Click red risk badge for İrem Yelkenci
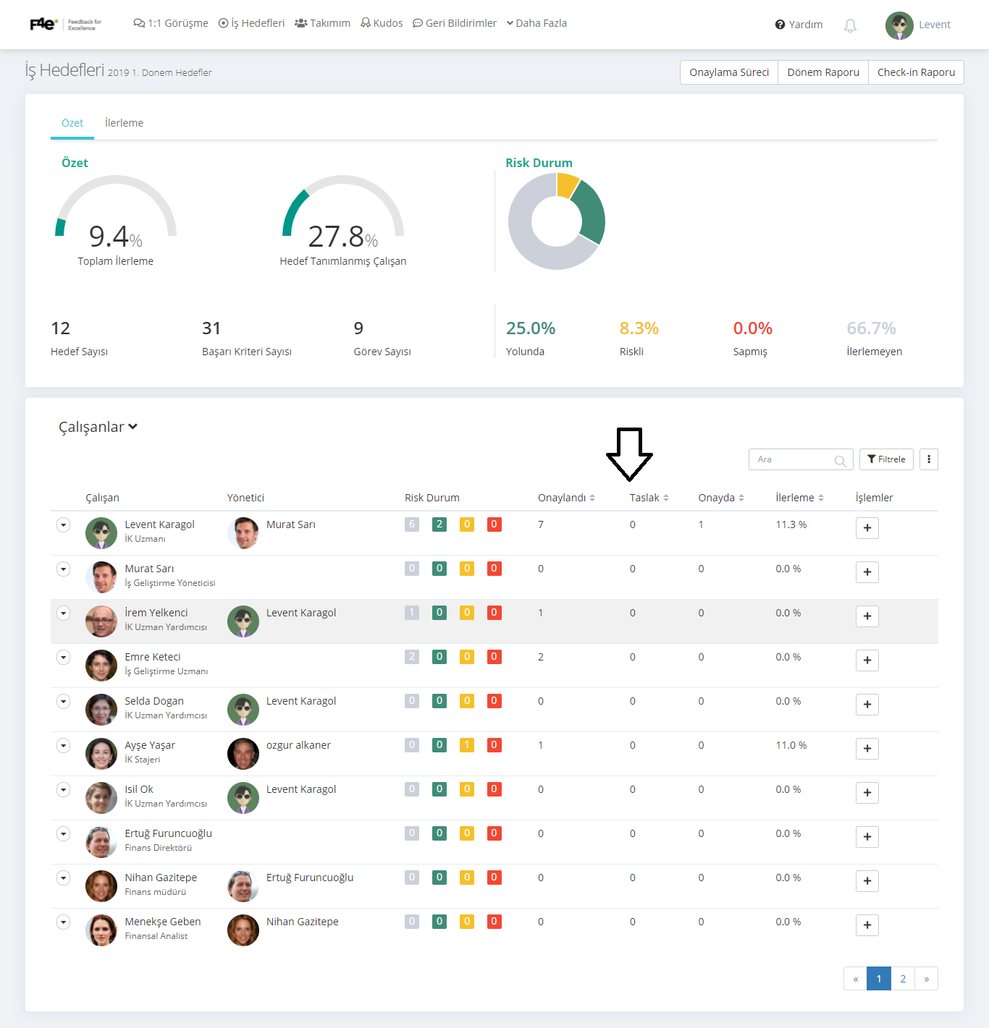The height and width of the screenshot is (1028, 989). click(494, 613)
